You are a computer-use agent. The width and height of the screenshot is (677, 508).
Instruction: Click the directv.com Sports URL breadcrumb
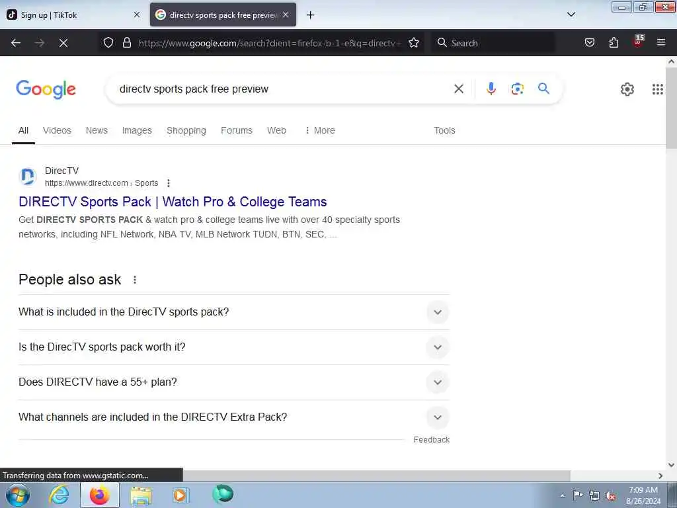coord(101,183)
